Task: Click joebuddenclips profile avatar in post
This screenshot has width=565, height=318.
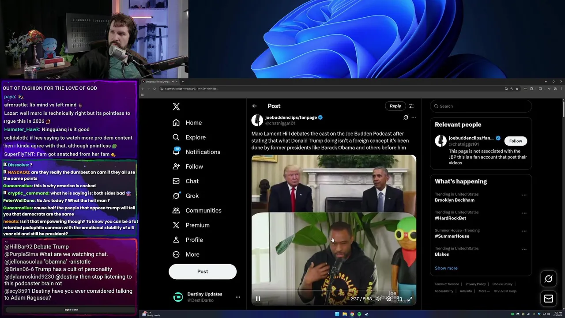Action: (257, 120)
